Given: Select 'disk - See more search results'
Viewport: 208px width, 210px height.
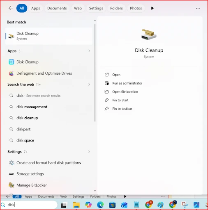Looking at the screenshot, I should click(x=49, y=96).
